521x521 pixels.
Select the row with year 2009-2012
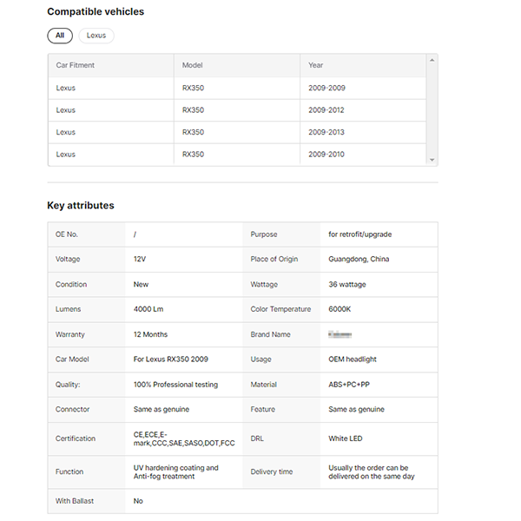point(326,110)
